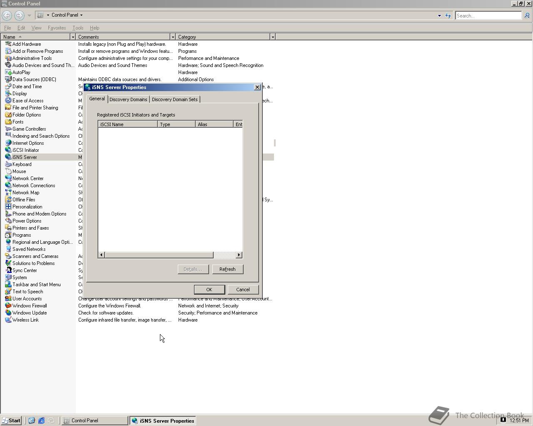This screenshot has height=426, width=533.
Task: Switch to the Discovery Domain Sets tab
Action: 174,99
